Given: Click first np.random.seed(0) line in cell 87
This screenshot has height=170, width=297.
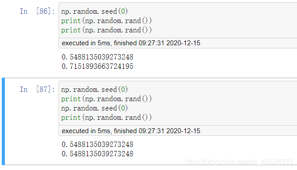Looking at the screenshot, I should 94,89.
